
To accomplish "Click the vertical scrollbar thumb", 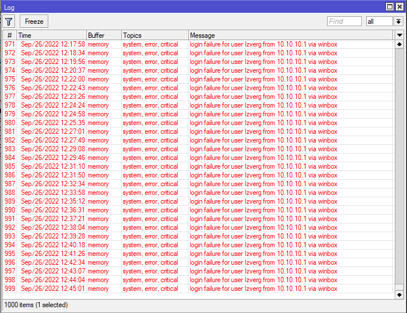I will point(399,287).
